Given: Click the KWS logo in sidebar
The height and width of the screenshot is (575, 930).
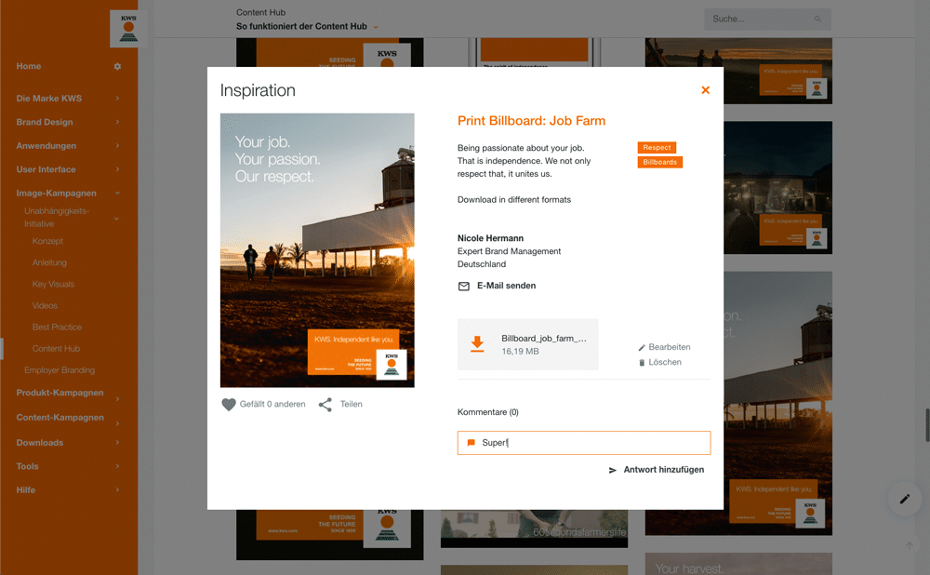Looking at the screenshot, I should 127,28.
